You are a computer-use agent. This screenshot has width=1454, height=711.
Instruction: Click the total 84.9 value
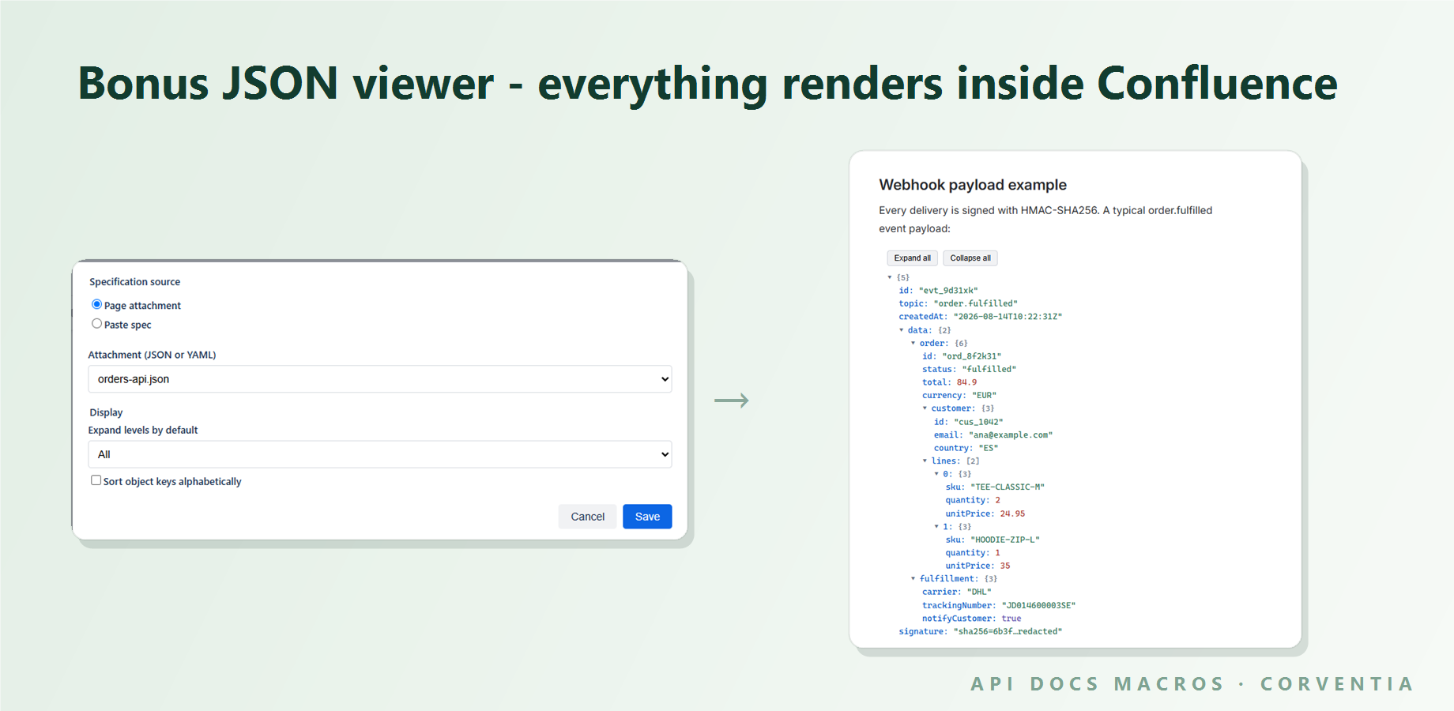(966, 382)
